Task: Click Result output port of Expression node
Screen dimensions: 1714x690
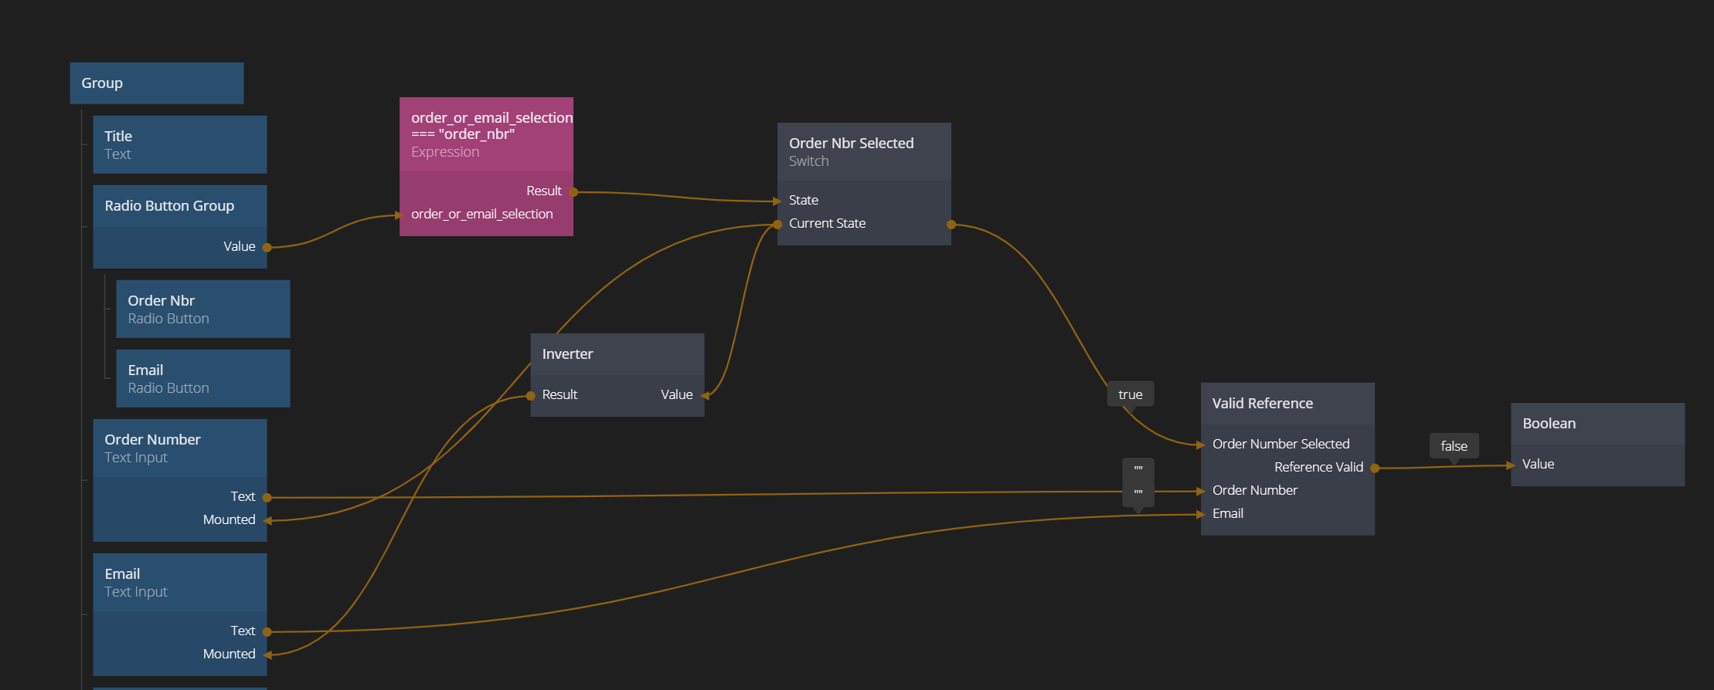Action: pyautogui.click(x=573, y=191)
